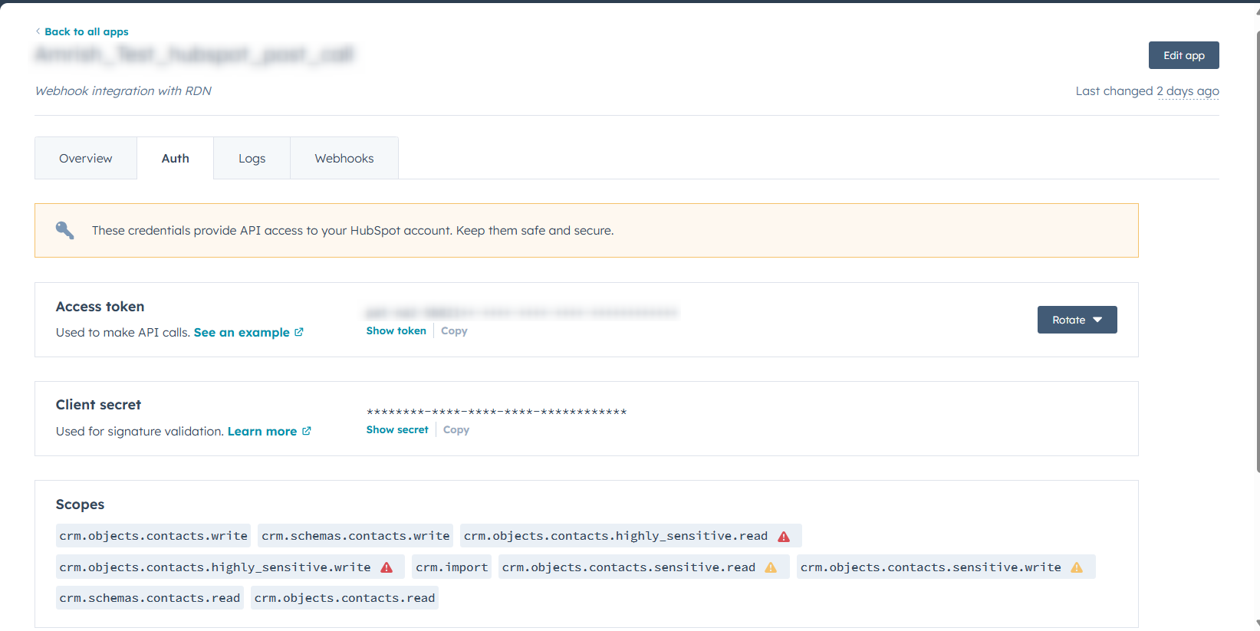
Task: Click external link icon beside Learn more
Action: tap(307, 431)
